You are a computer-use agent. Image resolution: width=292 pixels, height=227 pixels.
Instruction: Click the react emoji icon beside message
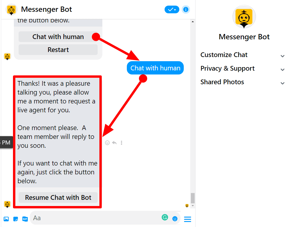coord(107,143)
